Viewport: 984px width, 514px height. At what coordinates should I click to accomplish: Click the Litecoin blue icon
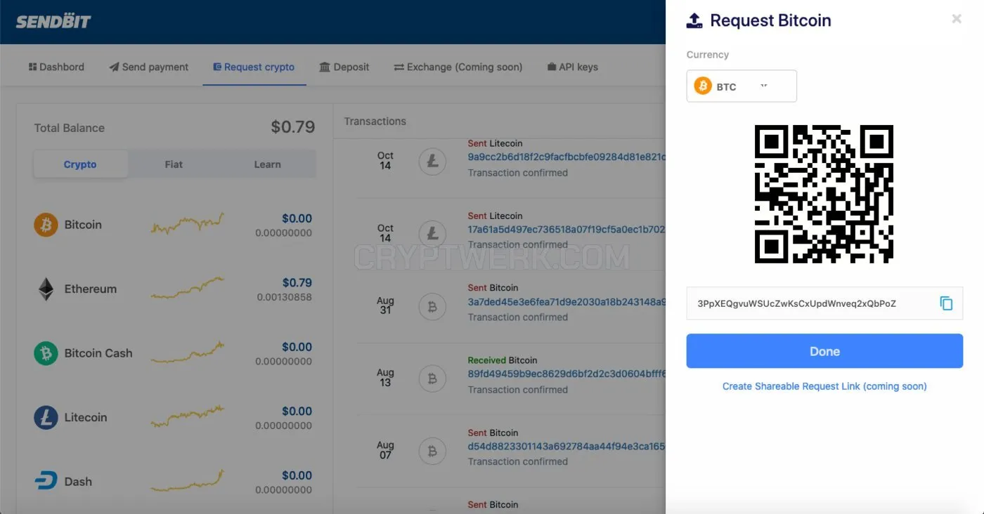tap(46, 418)
